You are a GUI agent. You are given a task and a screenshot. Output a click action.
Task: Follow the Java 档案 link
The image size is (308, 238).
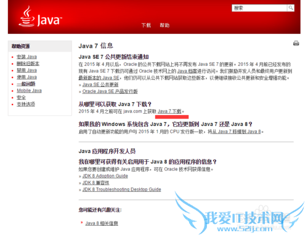(187, 71)
